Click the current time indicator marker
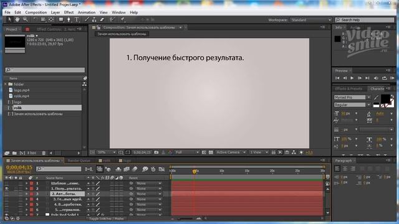 coord(195,172)
